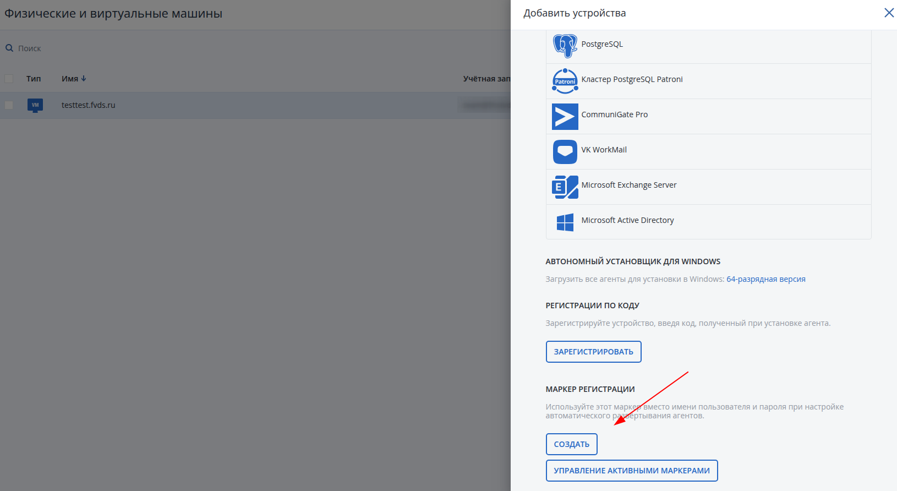Choose the VK WorkMail icon

click(565, 151)
